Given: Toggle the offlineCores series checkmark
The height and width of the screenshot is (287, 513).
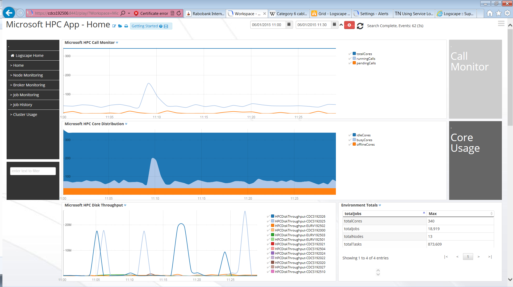Looking at the screenshot, I should (x=350, y=145).
